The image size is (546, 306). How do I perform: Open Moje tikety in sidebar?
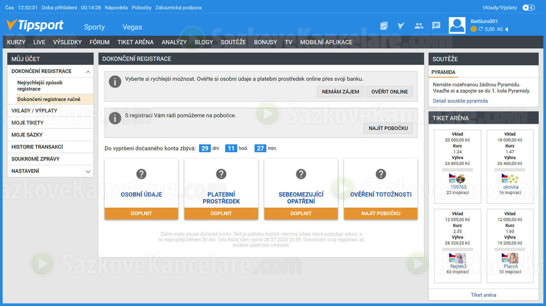[x=50, y=123]
